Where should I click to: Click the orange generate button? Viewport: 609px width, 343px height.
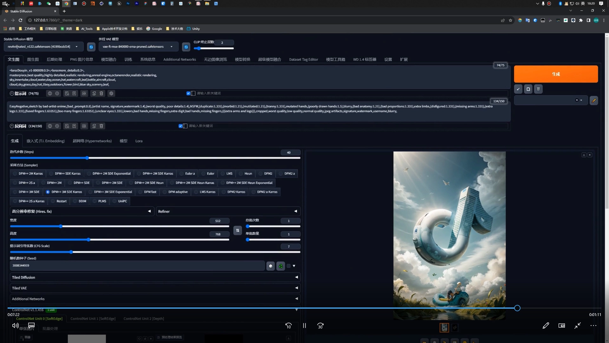pos(556,74)
